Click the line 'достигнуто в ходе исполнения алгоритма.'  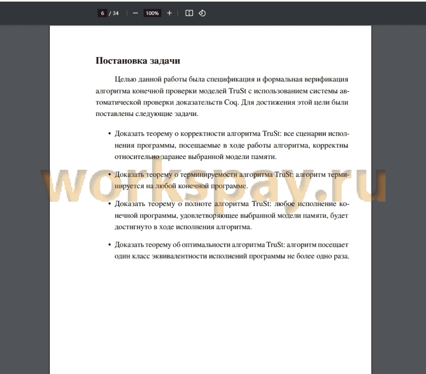click(x=183, y=227)
